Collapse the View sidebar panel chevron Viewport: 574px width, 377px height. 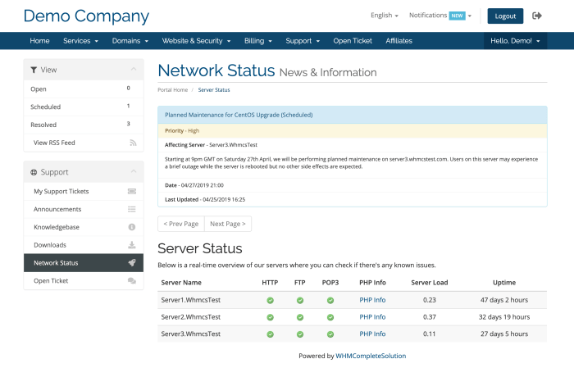134,69
